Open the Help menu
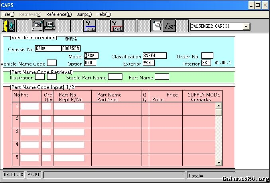 tap(104, 14)
